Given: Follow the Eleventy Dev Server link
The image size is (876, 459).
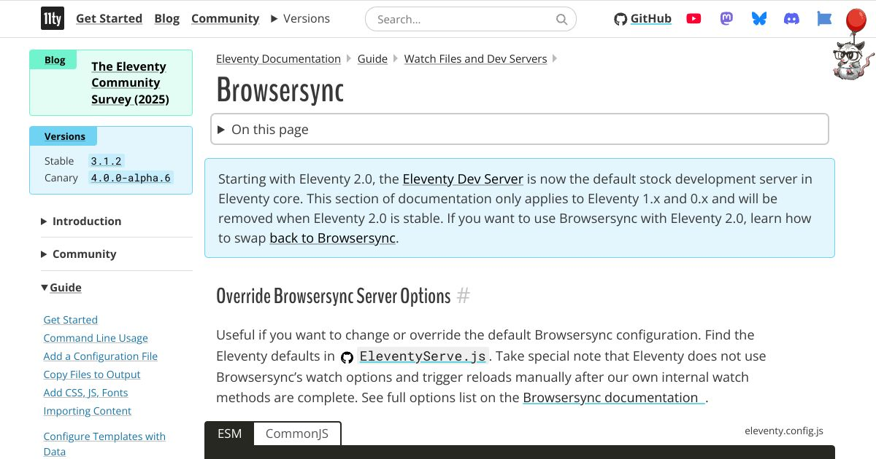Looking at the screenshot, I should [463, 179].
